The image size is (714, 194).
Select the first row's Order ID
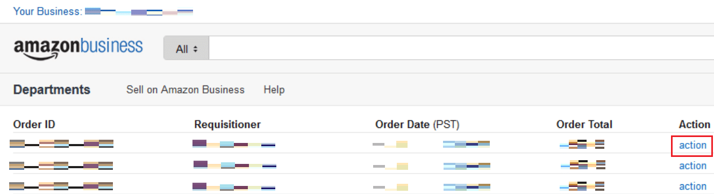click(x=62, y=144)
